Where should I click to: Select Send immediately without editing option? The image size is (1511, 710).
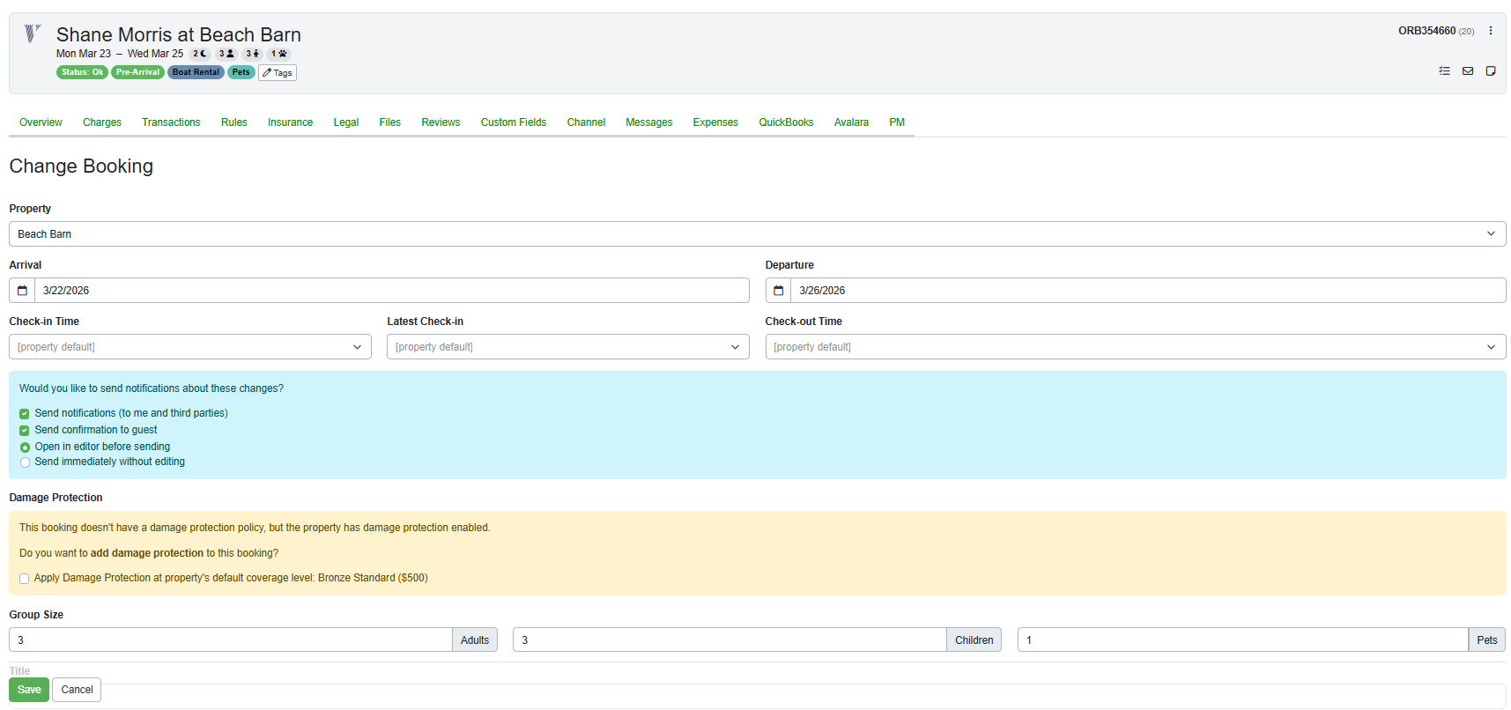point(25,462)
